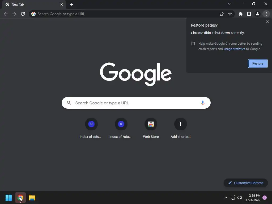Start voice search with microphone icon
The height and width of the screenshot is (204, 272).
tap(203, 103)
